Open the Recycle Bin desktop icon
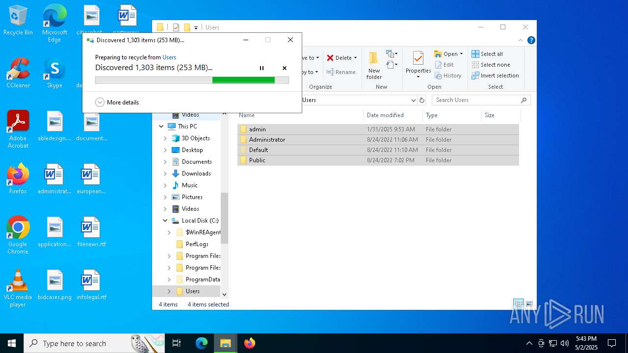The width and height of the screenshot is (628, 353). 18,21
